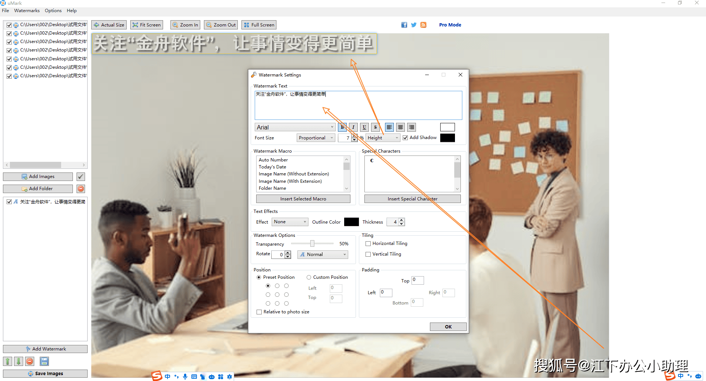
Task: Center-align the watermark text
Action: point(400,127)
